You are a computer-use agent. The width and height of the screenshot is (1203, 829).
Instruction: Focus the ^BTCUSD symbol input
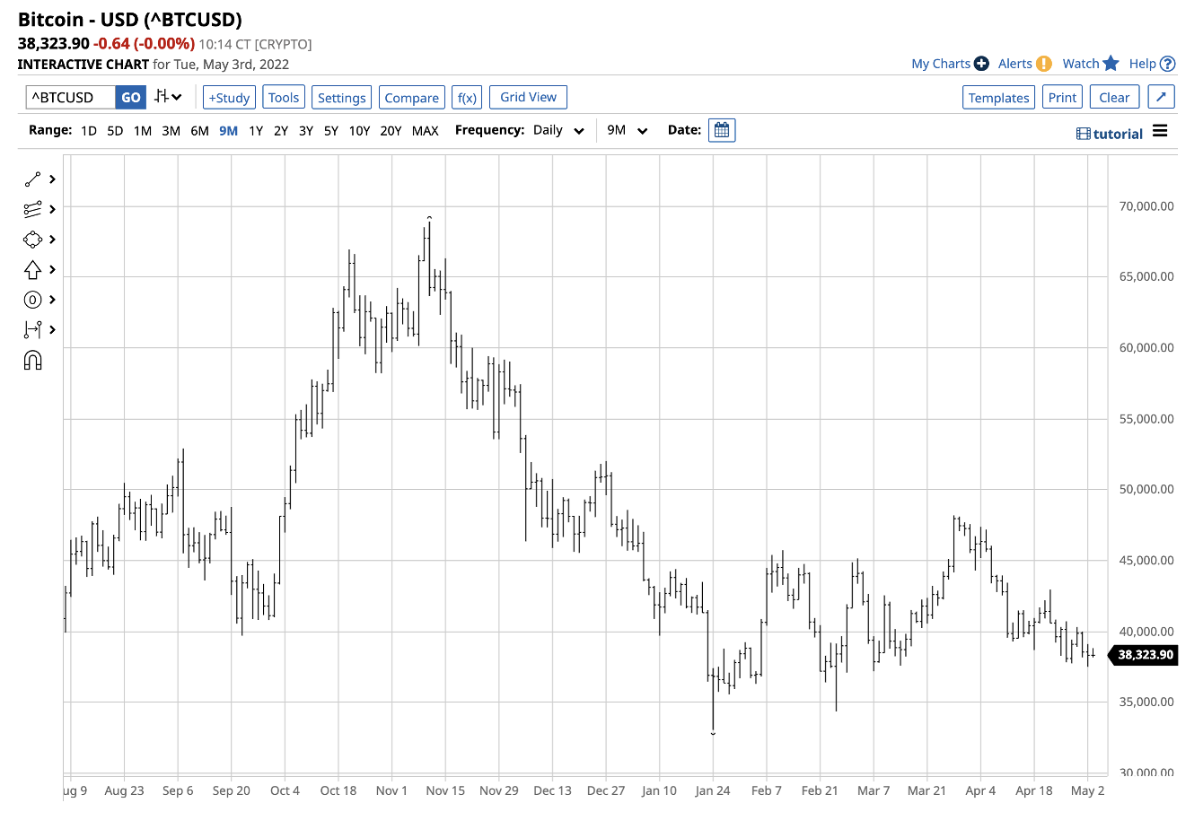tap(71, 97)
